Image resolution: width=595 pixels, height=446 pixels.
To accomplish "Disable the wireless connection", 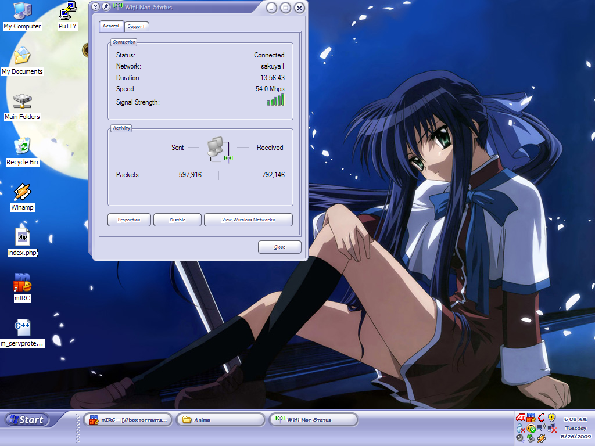I will tap(177, 220).
